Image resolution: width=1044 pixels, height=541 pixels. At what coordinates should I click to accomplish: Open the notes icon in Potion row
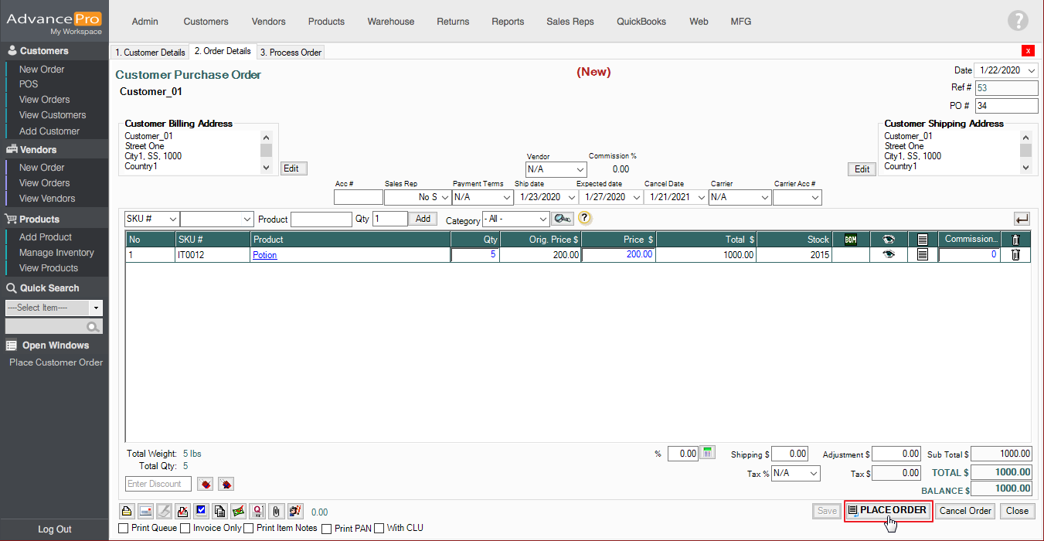[922, 255]
